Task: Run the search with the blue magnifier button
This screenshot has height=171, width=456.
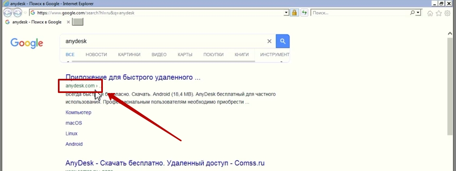Action: (282, 41)
